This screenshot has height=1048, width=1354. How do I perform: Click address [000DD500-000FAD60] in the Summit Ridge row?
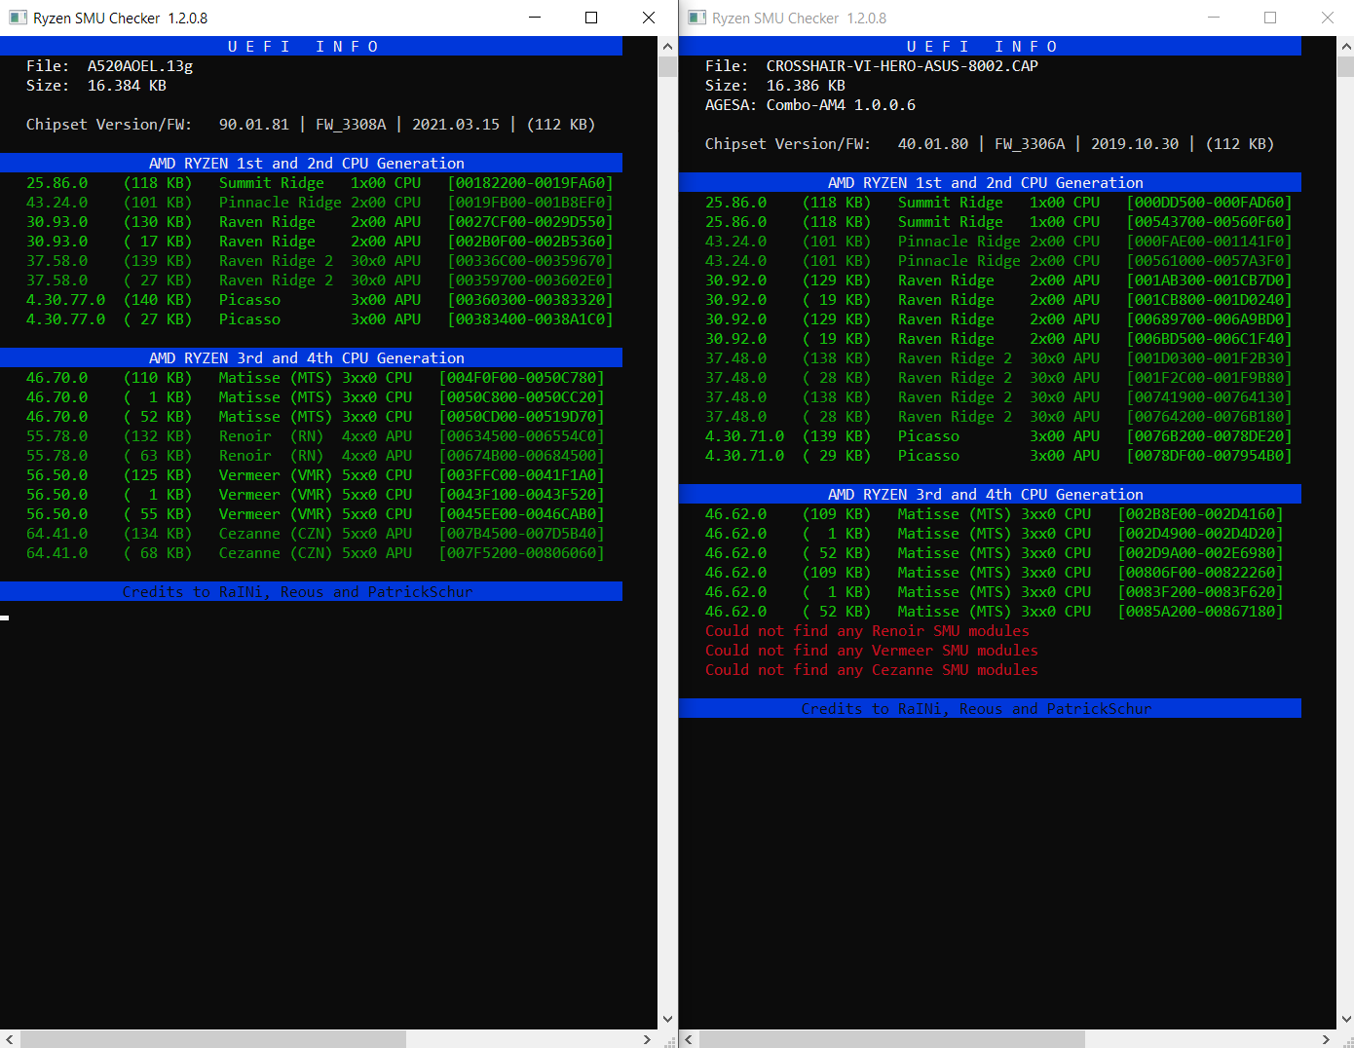click(x=1210, y=203)
